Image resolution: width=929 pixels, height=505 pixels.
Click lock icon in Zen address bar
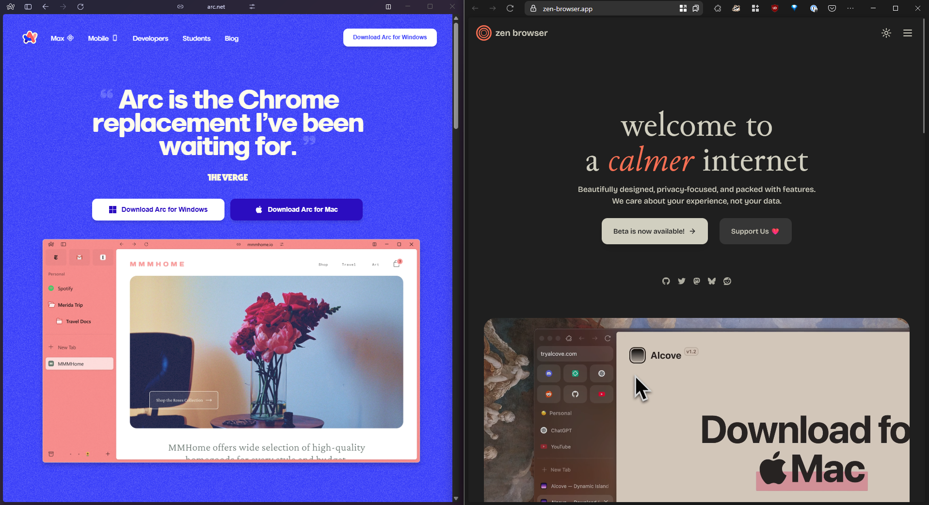point(533,8)
